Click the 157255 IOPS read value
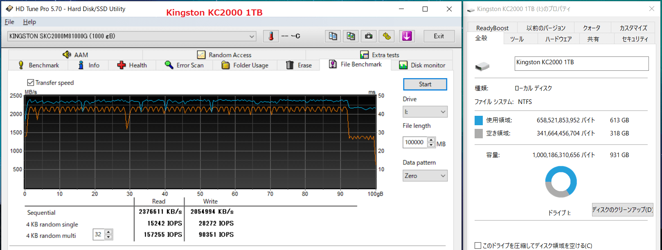The width and height of the screenshot is (662, 250). pyautogui.click(x=163, y=234)
